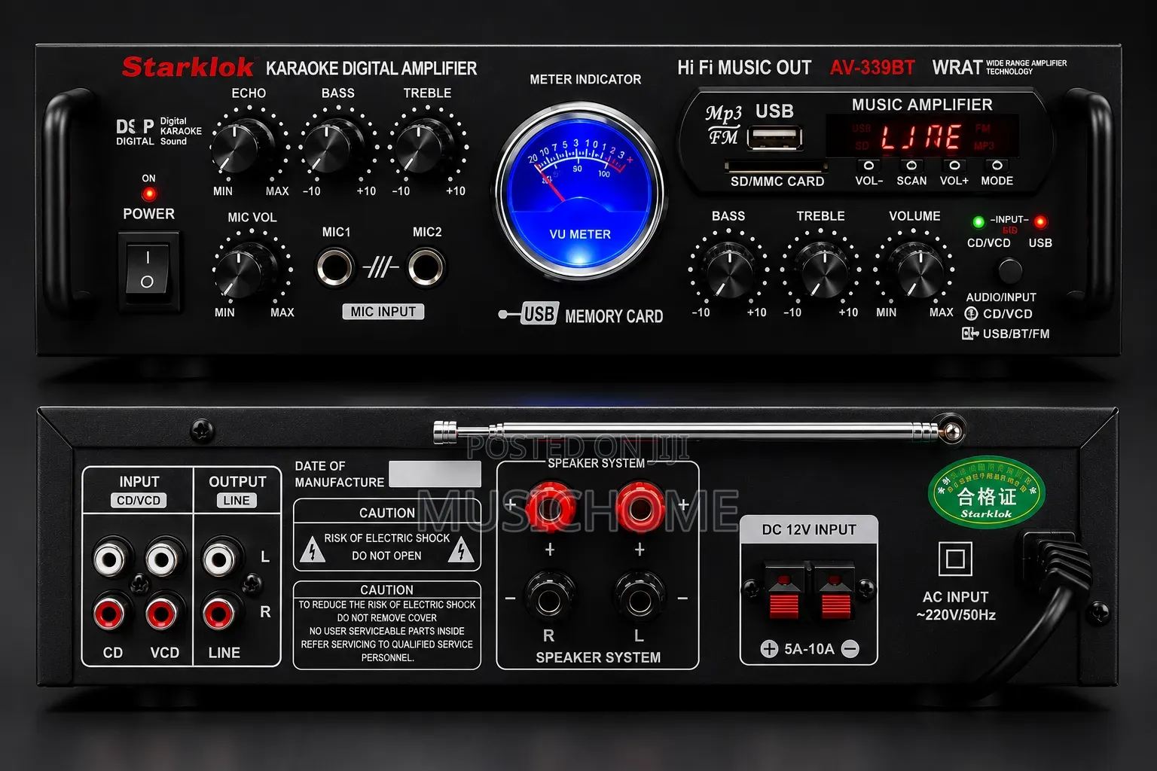Click the MUSIC AMPLIFIER label
The width and height of the screenshot is (1157, 771).
pyautogui.click(x=922, y=105)
